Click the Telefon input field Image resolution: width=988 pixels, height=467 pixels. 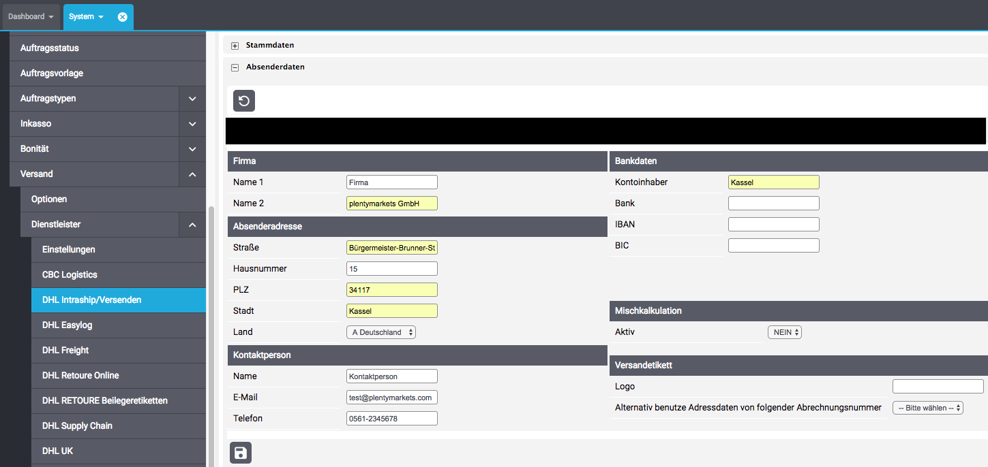click(392, 419)
